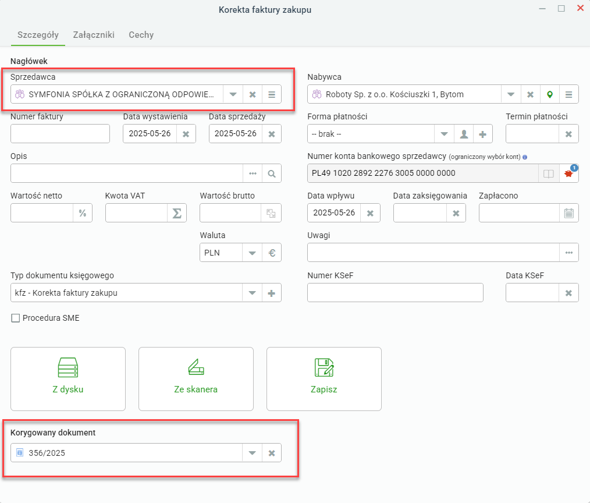
Task: Clear the Data sprzedaży date
Action: [272, 134]
